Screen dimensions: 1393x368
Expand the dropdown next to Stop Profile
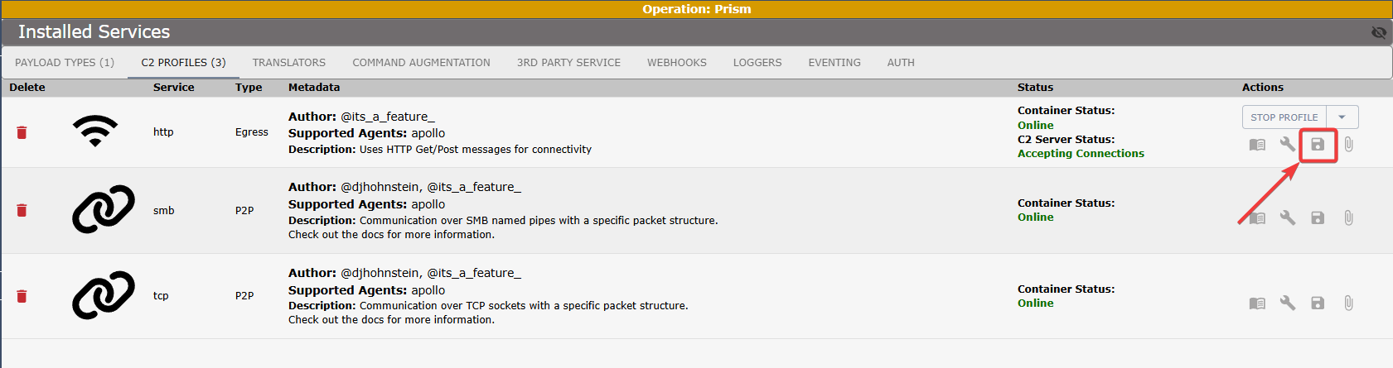[1342, 117]
